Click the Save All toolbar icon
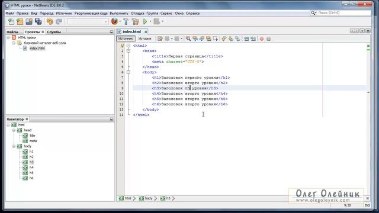379x213 pixels. coord(38,22)
